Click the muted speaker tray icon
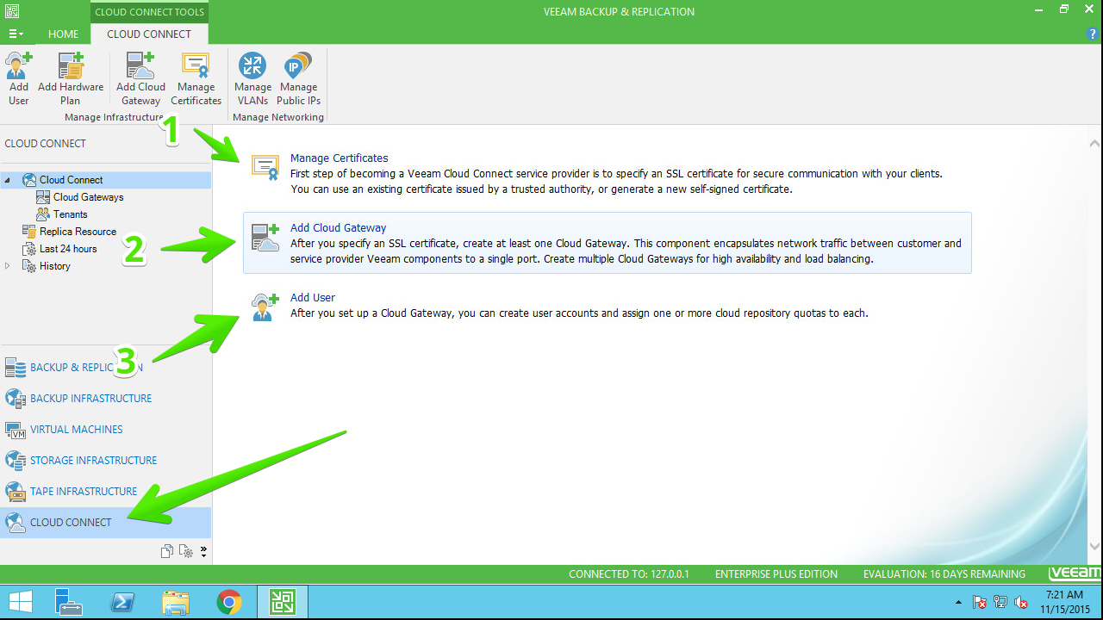Screen dimensions: 1103x620 (x=1021, y=602)
